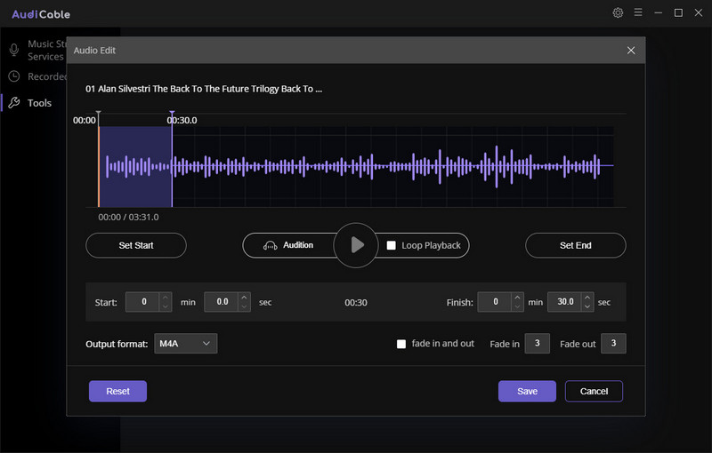Increase the Start seconds with the up arrow

[x=244, y=298]
